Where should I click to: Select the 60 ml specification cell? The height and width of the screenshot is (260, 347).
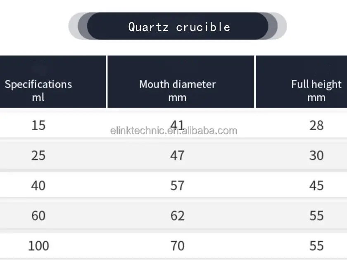coord(38,215)
